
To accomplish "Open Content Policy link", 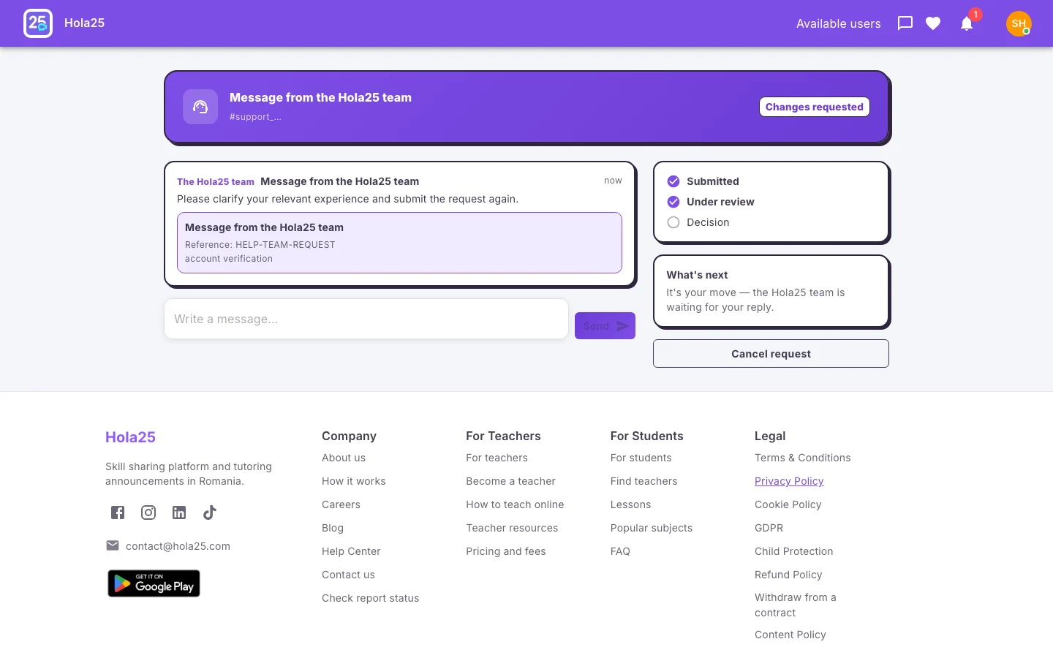I will coord(790,635).
